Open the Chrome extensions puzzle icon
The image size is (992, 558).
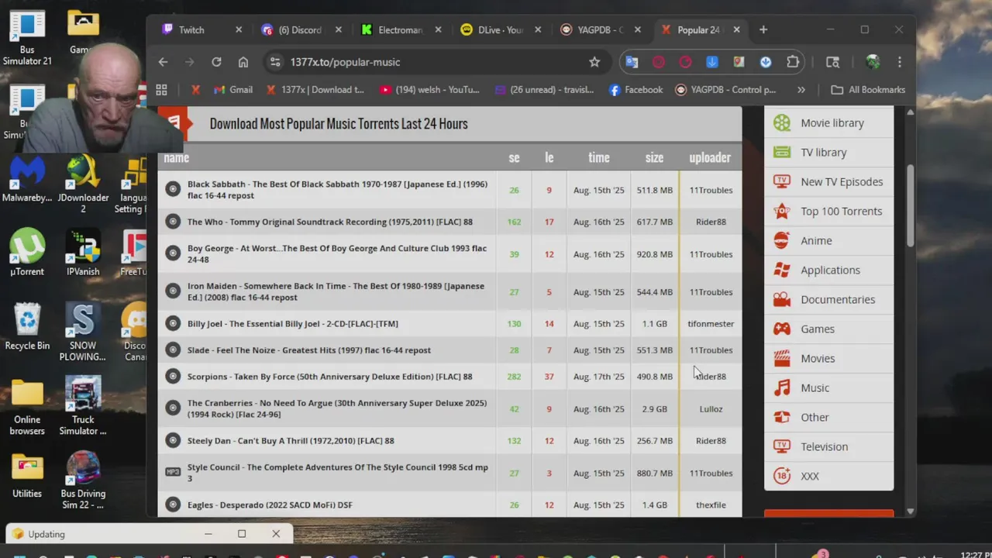click(x=792, y=62)
